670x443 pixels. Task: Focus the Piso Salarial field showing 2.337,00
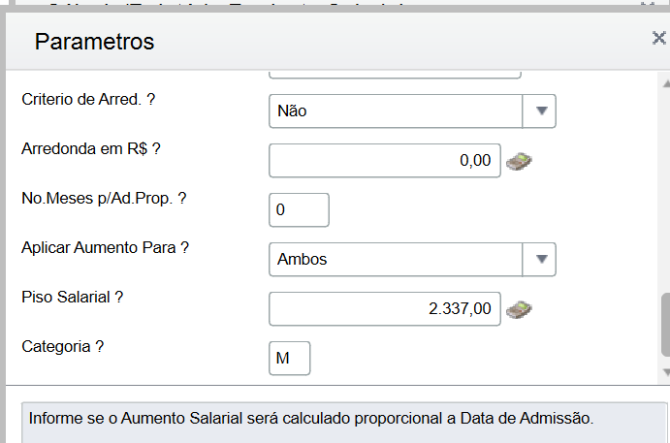(x=384, y=310)
